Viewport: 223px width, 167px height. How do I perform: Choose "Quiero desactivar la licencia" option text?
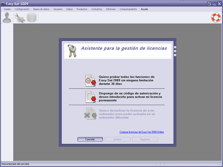[127, 114]
